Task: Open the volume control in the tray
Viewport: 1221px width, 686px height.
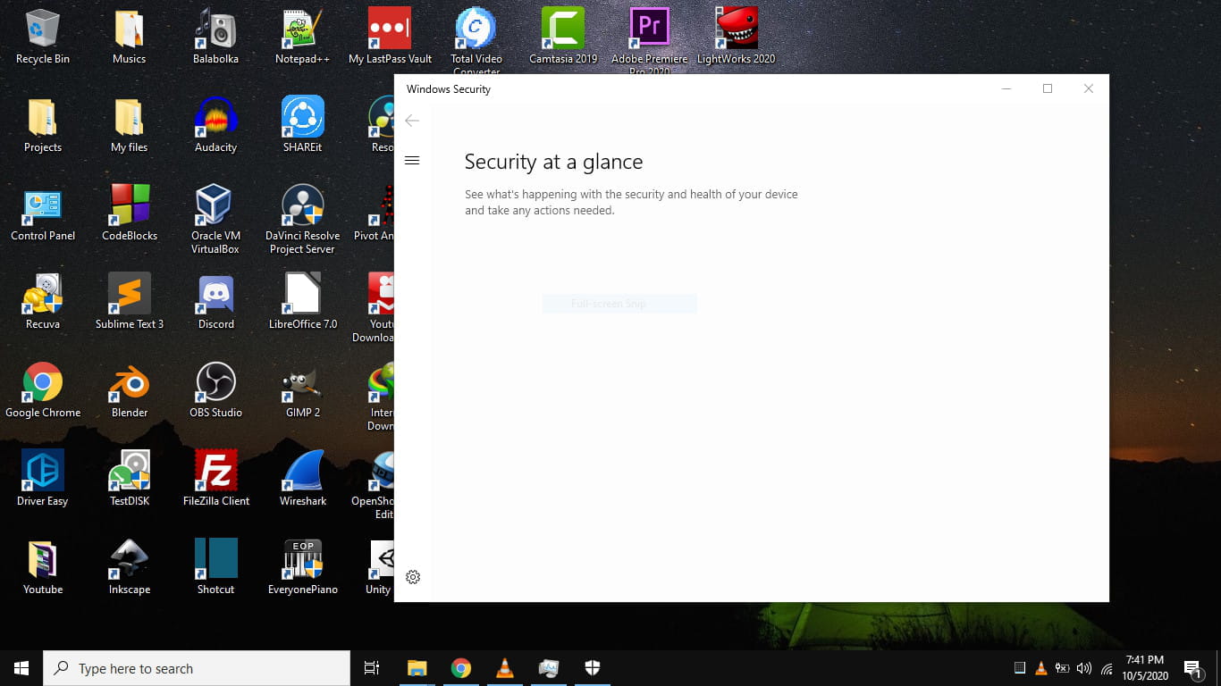Action: coord(1084,668)
